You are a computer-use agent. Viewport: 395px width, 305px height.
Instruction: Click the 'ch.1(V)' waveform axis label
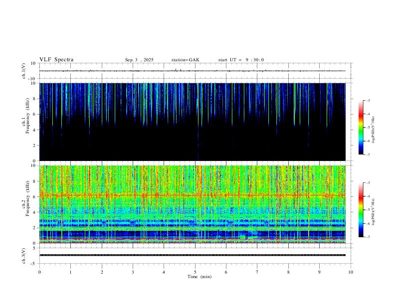pyautogui.click(x=23, y=71)
